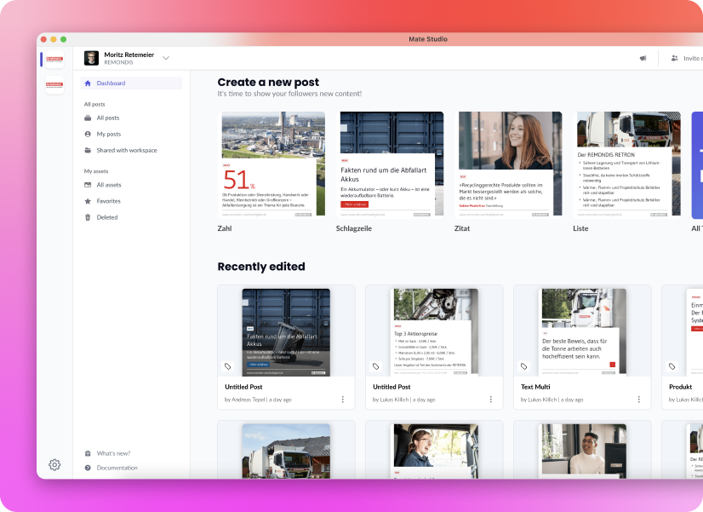Open All assets in sidebar
Image resolution: width=703 pixels, height=512 pixels.
coord(109,185)
